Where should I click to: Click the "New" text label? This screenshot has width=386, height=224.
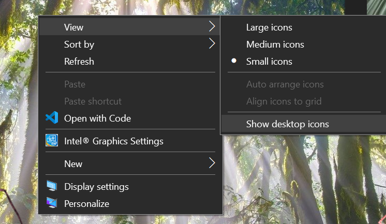tap(73, 164)
